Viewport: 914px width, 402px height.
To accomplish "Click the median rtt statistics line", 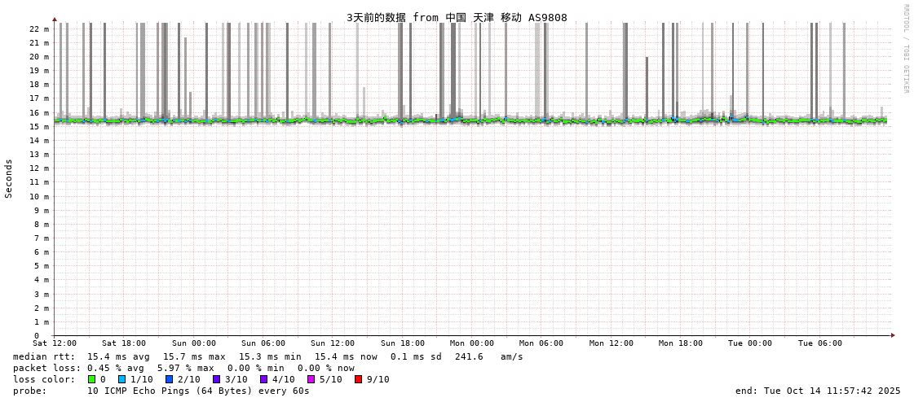I will (267, 356).
